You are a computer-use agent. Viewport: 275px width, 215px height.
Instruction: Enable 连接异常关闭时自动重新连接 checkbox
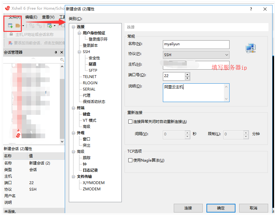pos(130,122)
